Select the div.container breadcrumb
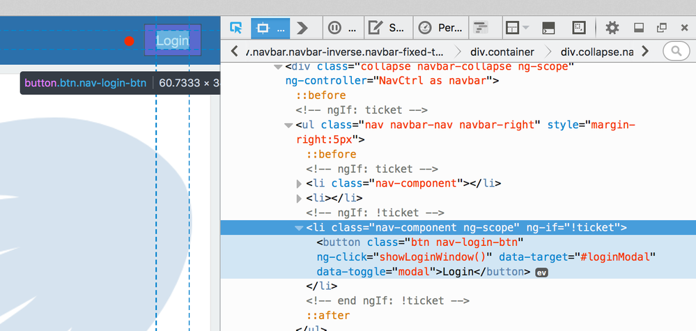Image resolution: width=696 pixels, height=331 pixels. pos(502,52)
